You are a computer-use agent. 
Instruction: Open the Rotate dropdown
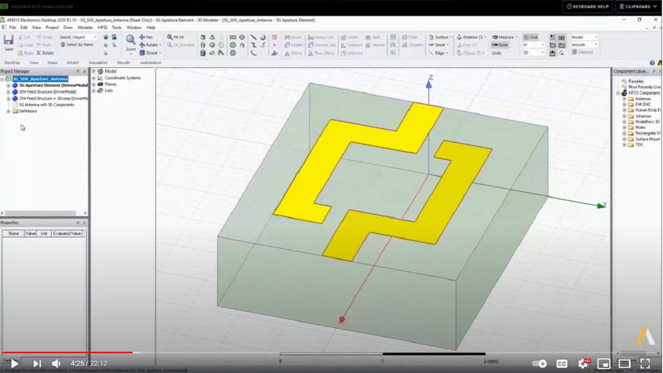coord(150,45)
